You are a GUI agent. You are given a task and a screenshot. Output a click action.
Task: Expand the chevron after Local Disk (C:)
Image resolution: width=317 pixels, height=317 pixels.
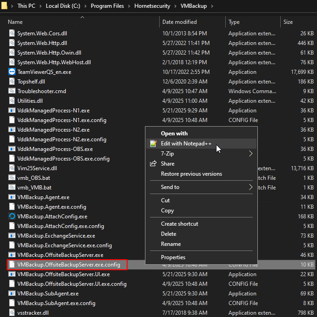point(85,6)
